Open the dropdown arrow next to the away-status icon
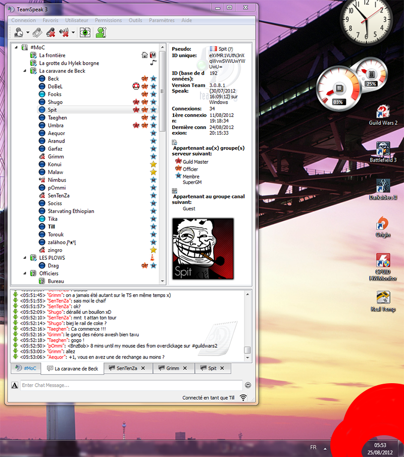Screen dimensions: 404x457 point(28,32)
